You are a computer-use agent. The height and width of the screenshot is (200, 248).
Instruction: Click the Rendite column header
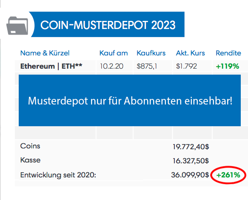click(228, 53)
